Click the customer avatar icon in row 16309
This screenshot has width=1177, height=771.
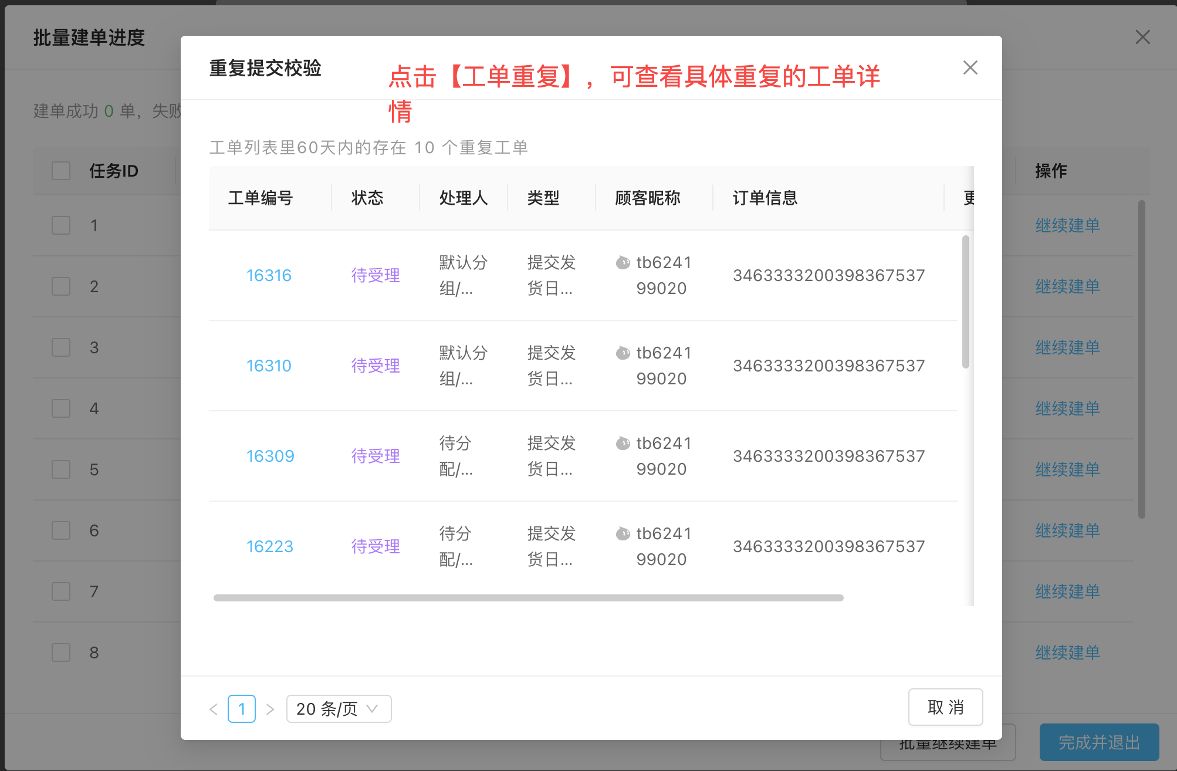click(x=623, y=443)
